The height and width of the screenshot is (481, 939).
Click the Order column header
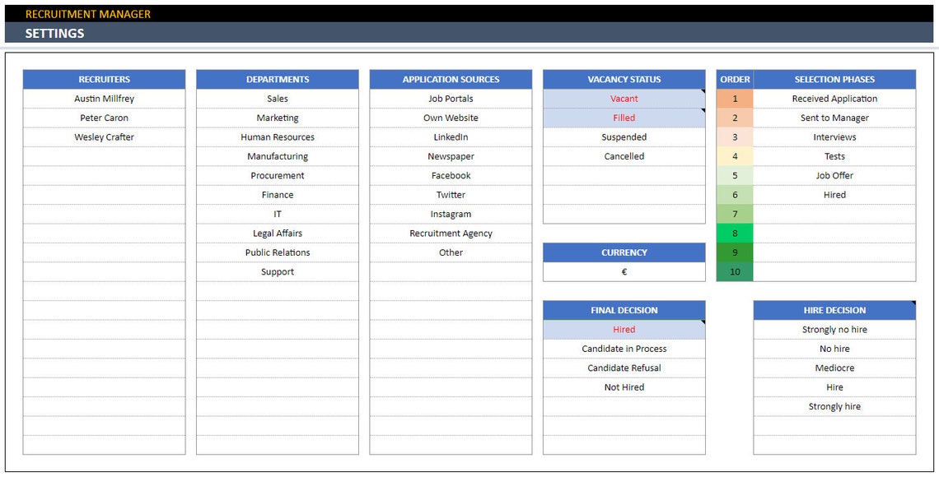(x=735, y=80)
